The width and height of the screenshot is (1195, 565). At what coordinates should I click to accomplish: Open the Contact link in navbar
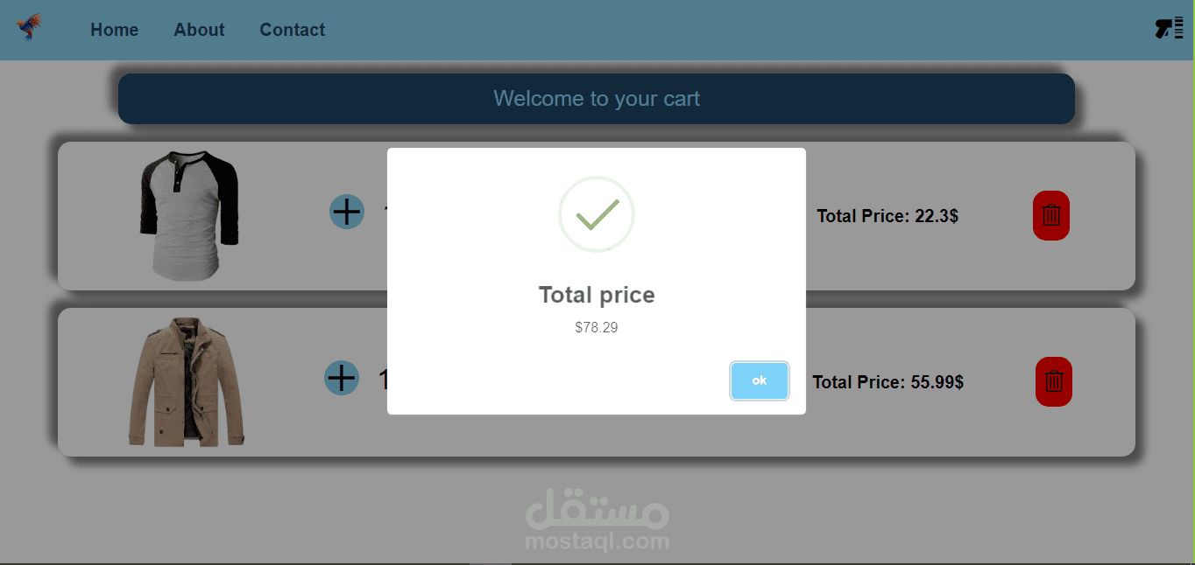click(292, 30)
